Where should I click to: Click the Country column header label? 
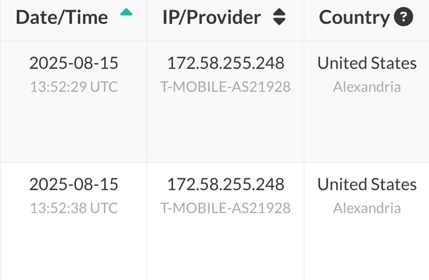coord(354,17)
